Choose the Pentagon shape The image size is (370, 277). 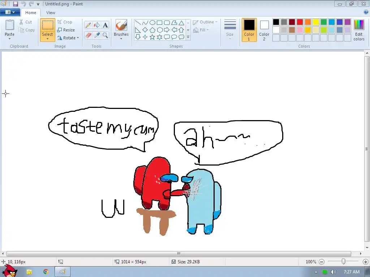pos(152,30)
